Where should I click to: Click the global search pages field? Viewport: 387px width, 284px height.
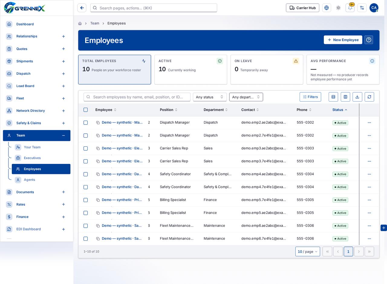coord(154,8)
